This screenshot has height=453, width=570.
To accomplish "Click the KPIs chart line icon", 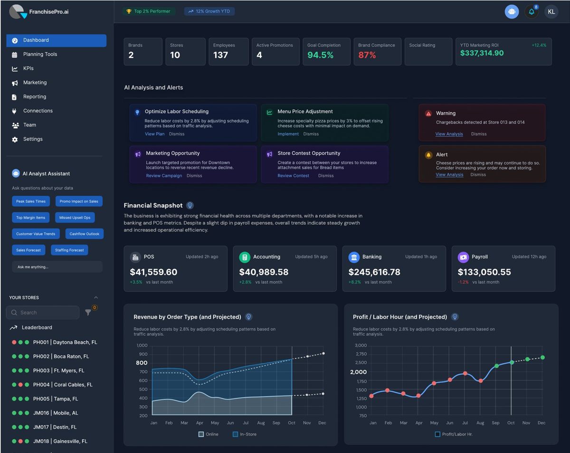I will click(x=14, y=69).
